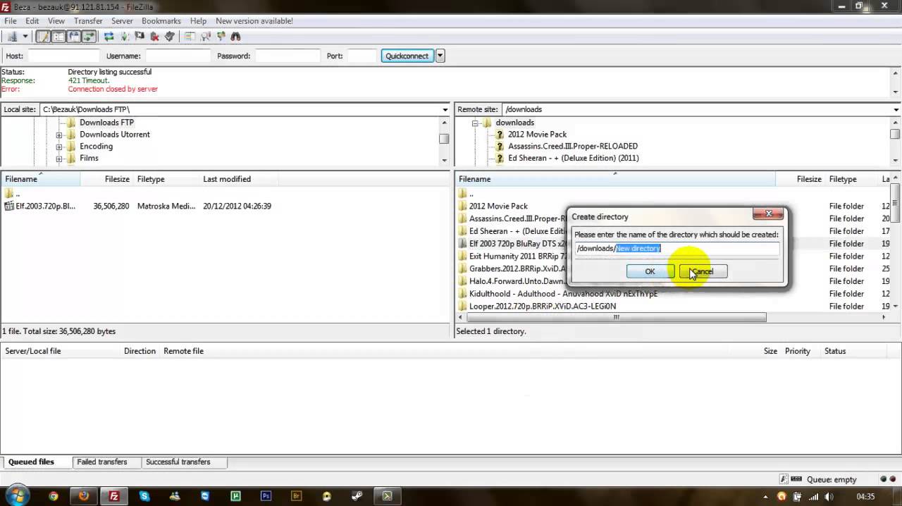
Task: Select Ed Sheeran folder in the remote tree
Action: pos(573,159)
